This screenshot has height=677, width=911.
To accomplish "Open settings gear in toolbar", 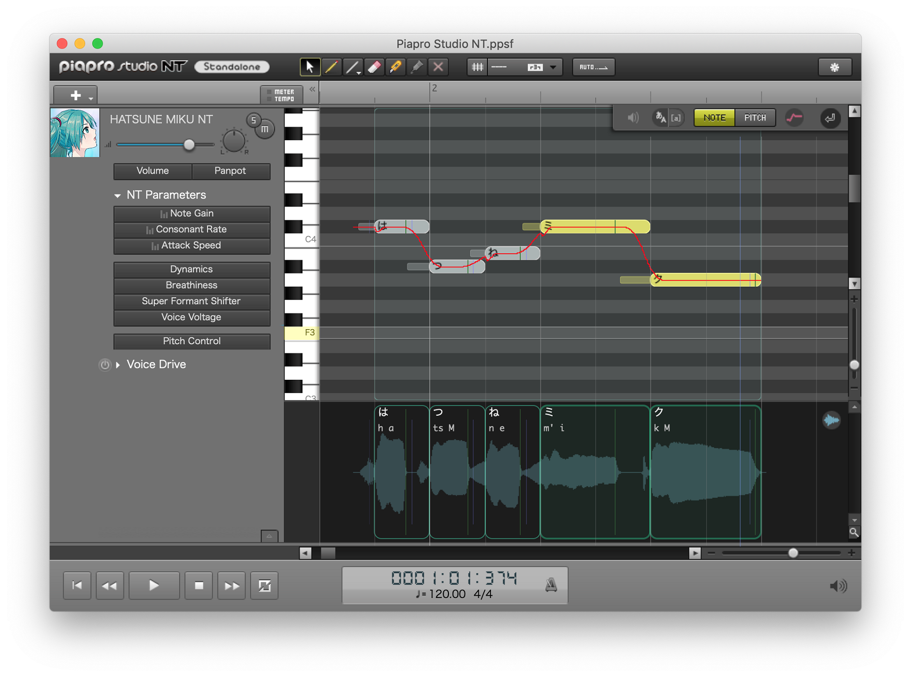I will click(x=835, y=67).
